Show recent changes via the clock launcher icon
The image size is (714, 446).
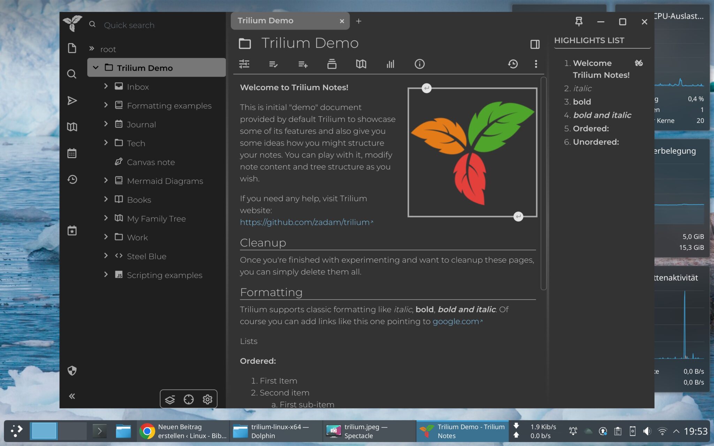click(x=72, y=180)
